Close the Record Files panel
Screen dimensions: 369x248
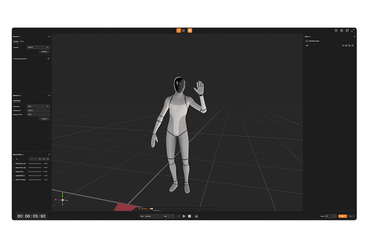click(x=49, y=155)
